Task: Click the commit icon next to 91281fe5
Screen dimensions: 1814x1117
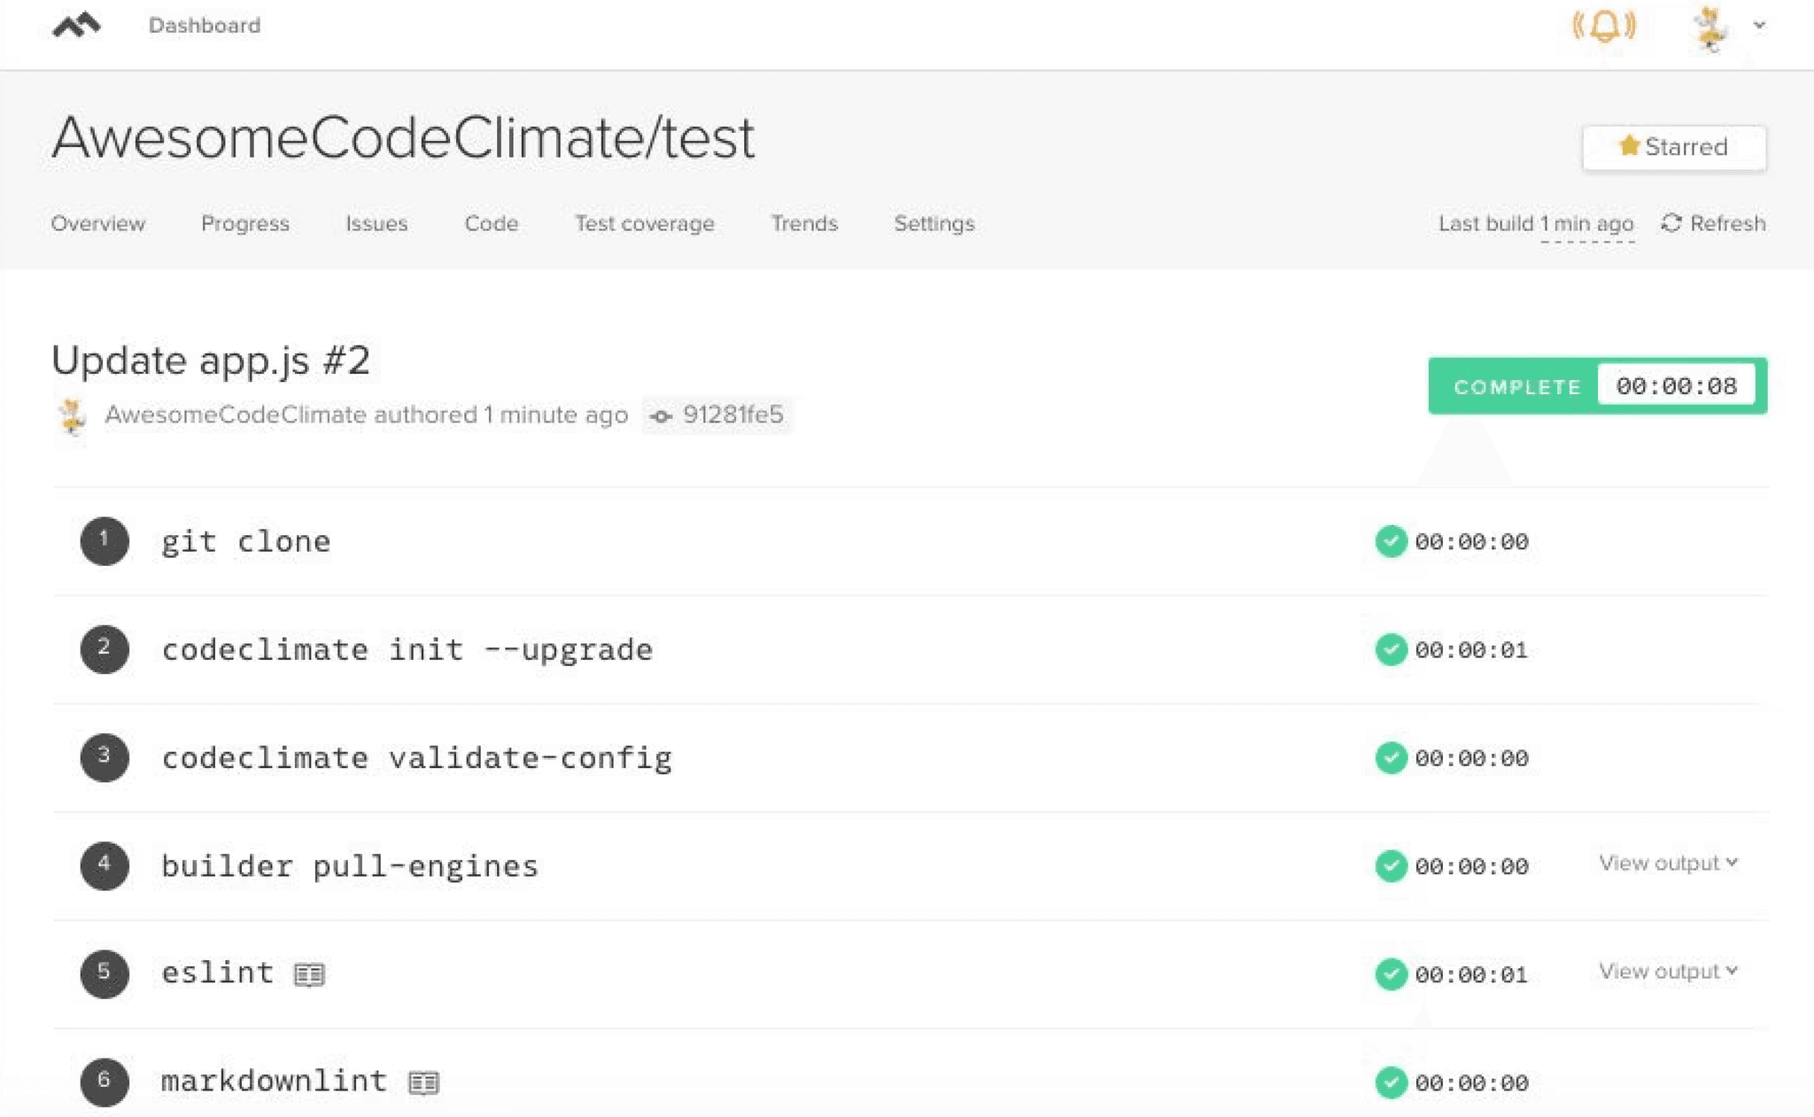Action: [x=659, y=415]
